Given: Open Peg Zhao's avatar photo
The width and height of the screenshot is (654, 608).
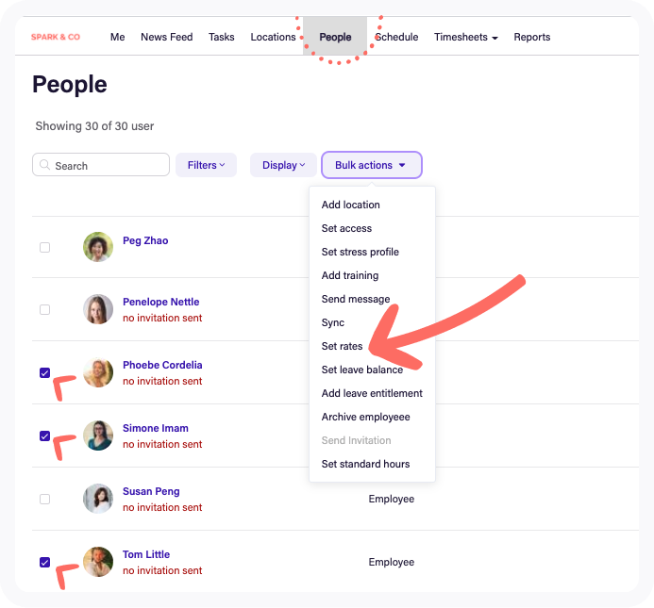Looking at the screenshot, I should pyautogui.click(x=98, y=247).
